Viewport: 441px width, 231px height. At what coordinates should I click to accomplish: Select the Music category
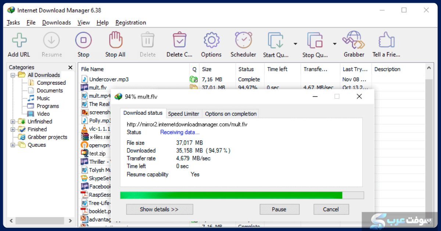(43, 98)
